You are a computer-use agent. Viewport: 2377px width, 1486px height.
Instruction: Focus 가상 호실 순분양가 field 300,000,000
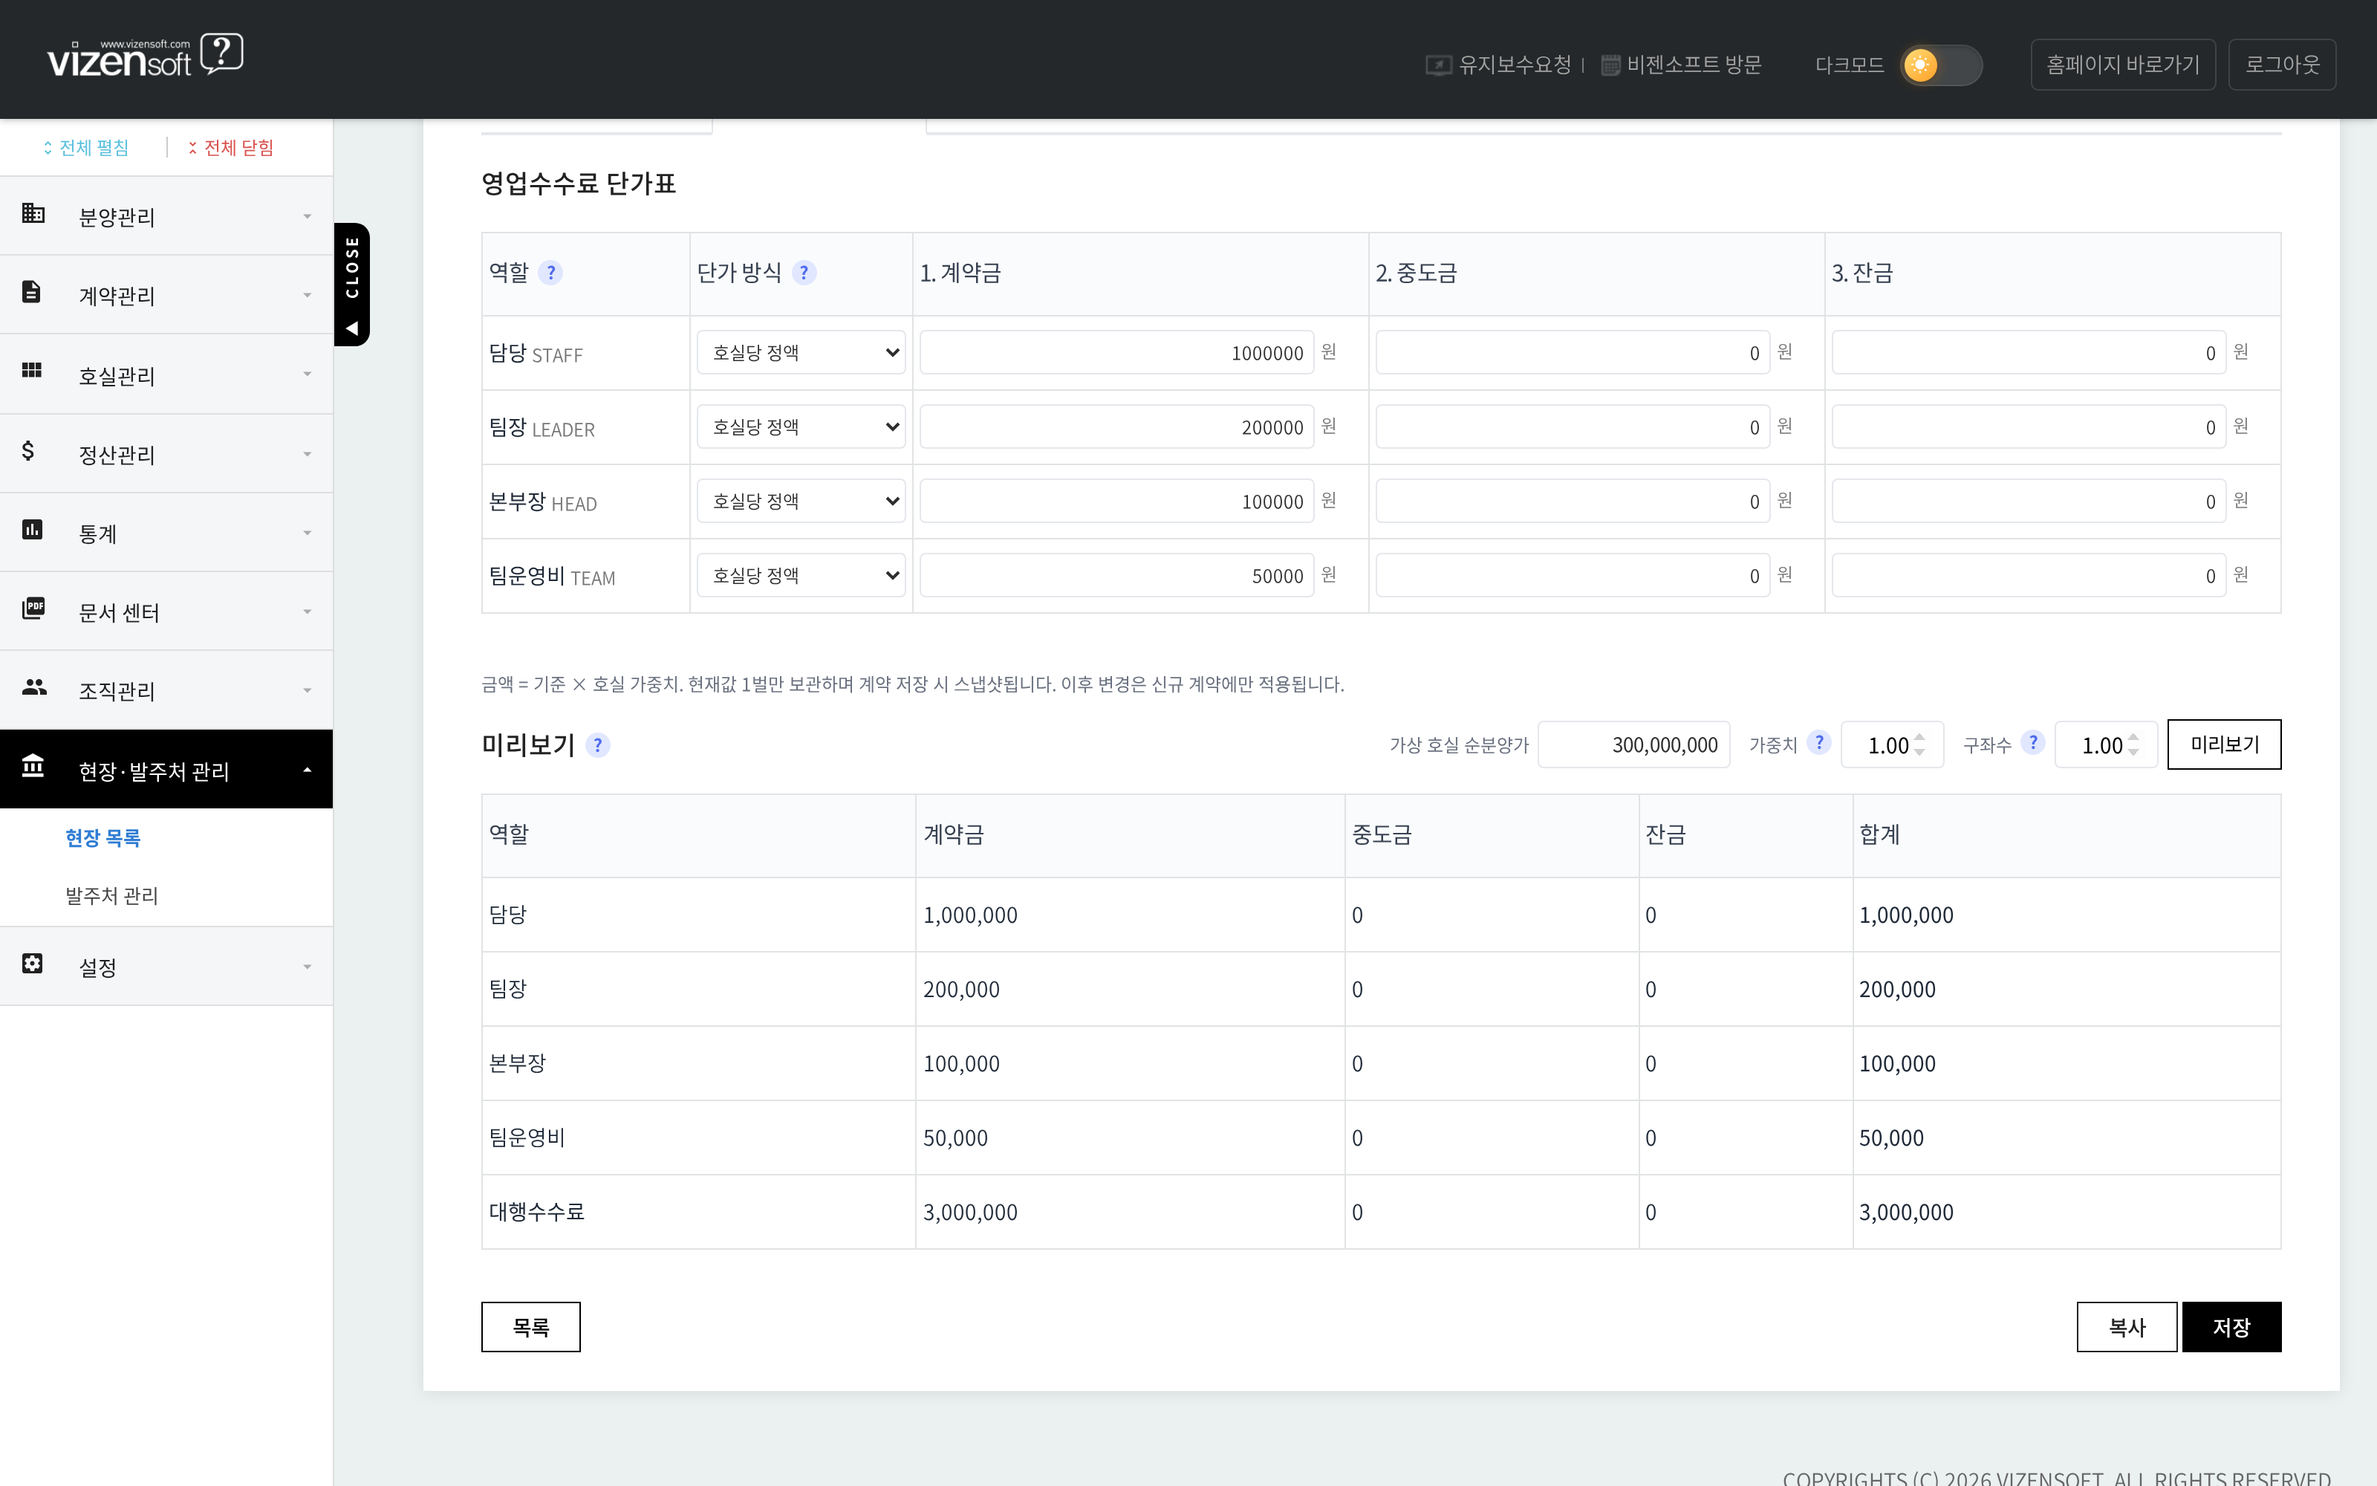(x=1633, y=745)
